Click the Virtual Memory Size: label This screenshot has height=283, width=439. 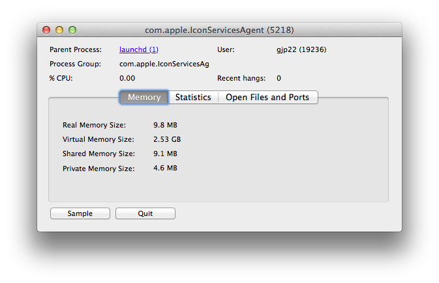pos(98,139)
